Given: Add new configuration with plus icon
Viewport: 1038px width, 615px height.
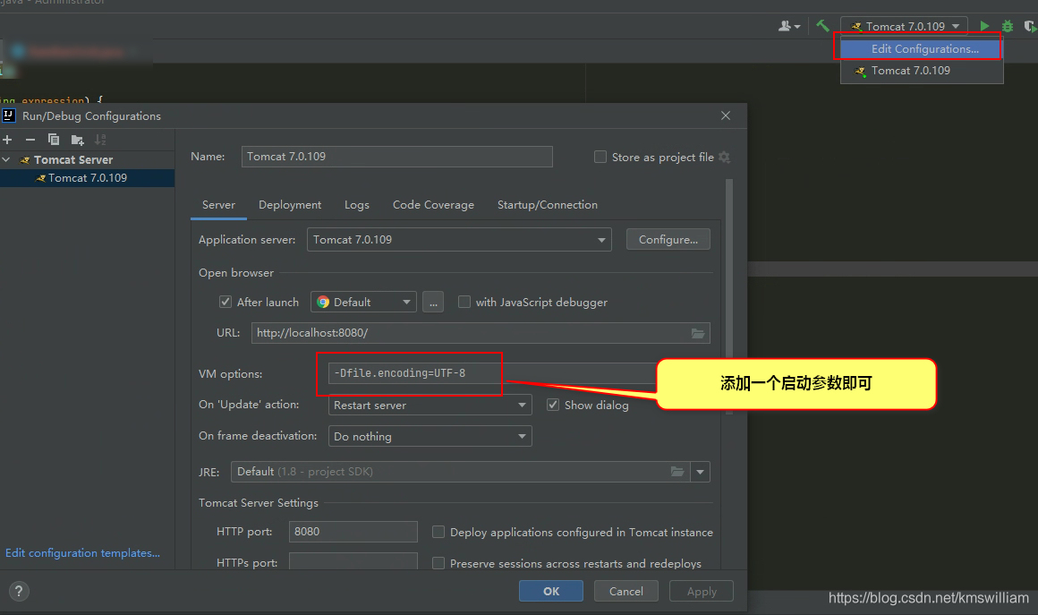Looking at the screenshot, I should click(x=7, y=140).
